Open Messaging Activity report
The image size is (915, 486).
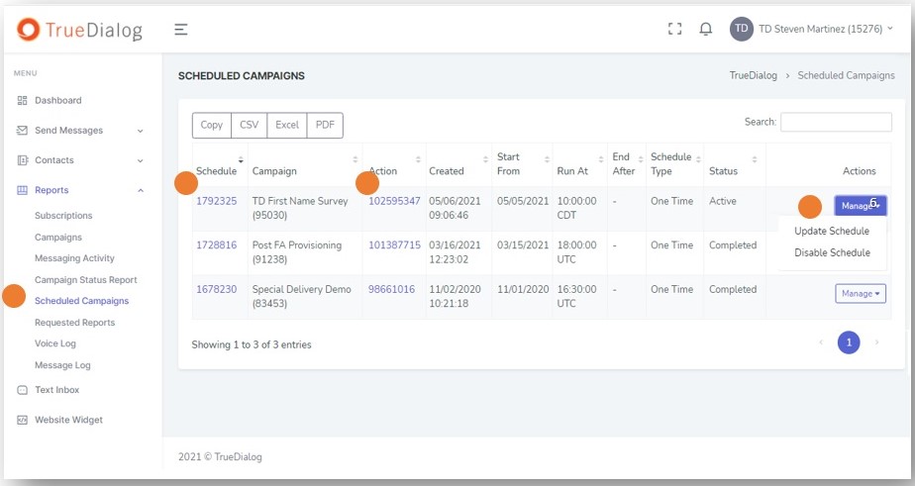tap(74, 258)
